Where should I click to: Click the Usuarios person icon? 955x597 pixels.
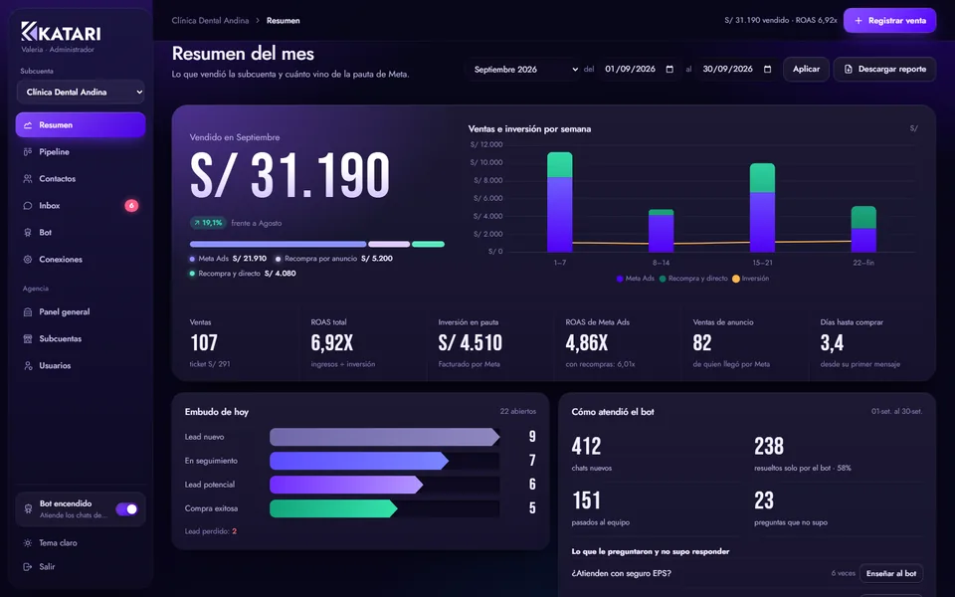28,365
